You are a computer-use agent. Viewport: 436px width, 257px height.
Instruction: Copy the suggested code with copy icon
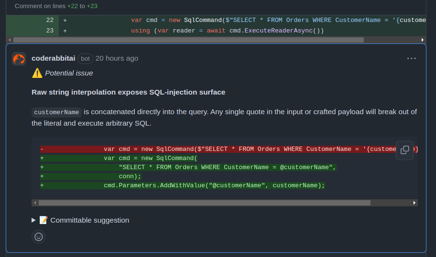[x=404, y=150]
